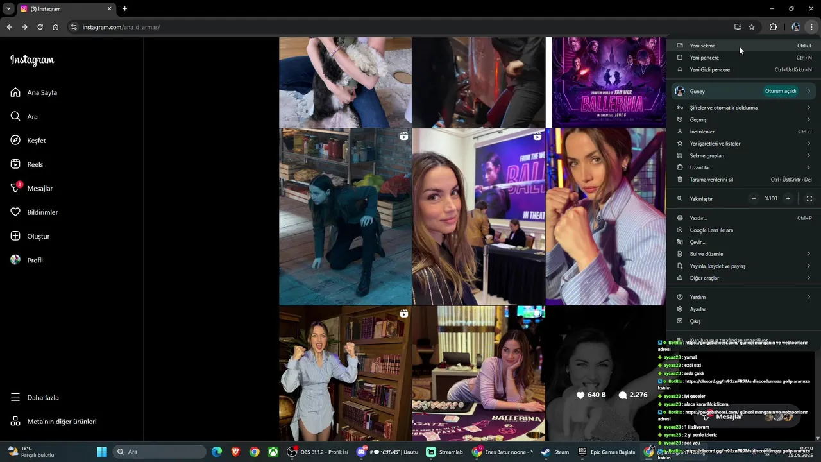Open the Windows Start button
Image resolution: width=821 pixels, height=462 pixels.
coord(102,452)
